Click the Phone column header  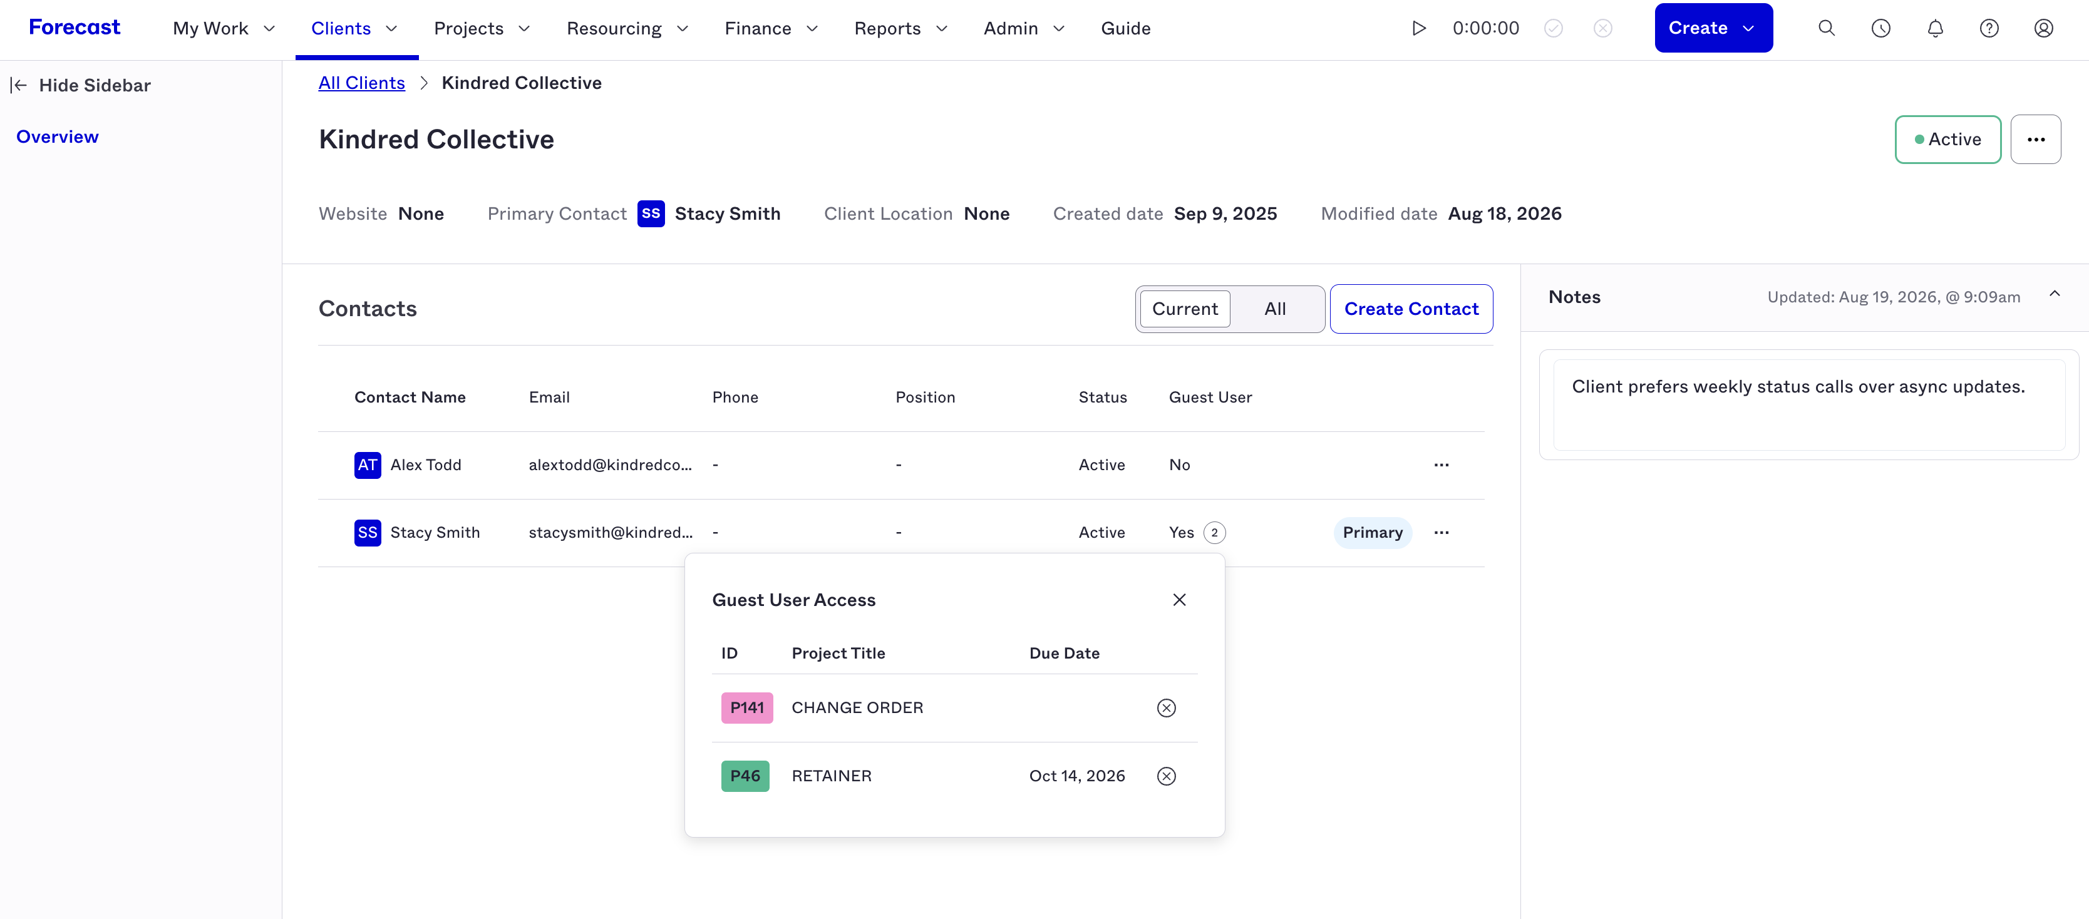[x=735, y=397]
